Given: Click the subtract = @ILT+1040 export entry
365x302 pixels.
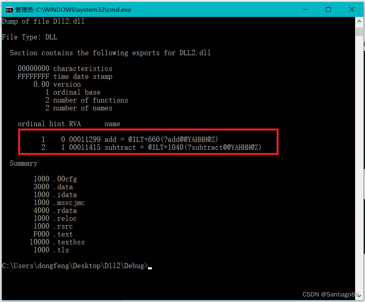Looking at the screenshot, I should (x=183, y=147).
